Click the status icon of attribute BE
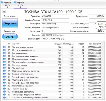Screen dimensions: 106x101 (x=4, y=95)
